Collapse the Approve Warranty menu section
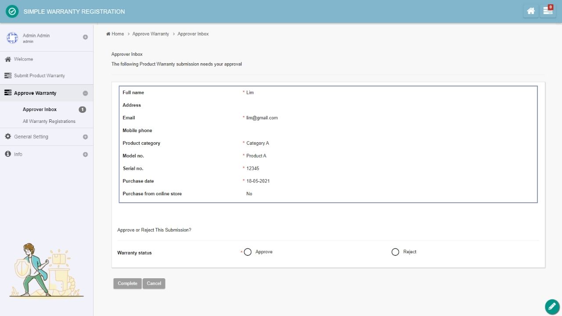This screenshot has height=316, width=562. click(x=85, y=93)
